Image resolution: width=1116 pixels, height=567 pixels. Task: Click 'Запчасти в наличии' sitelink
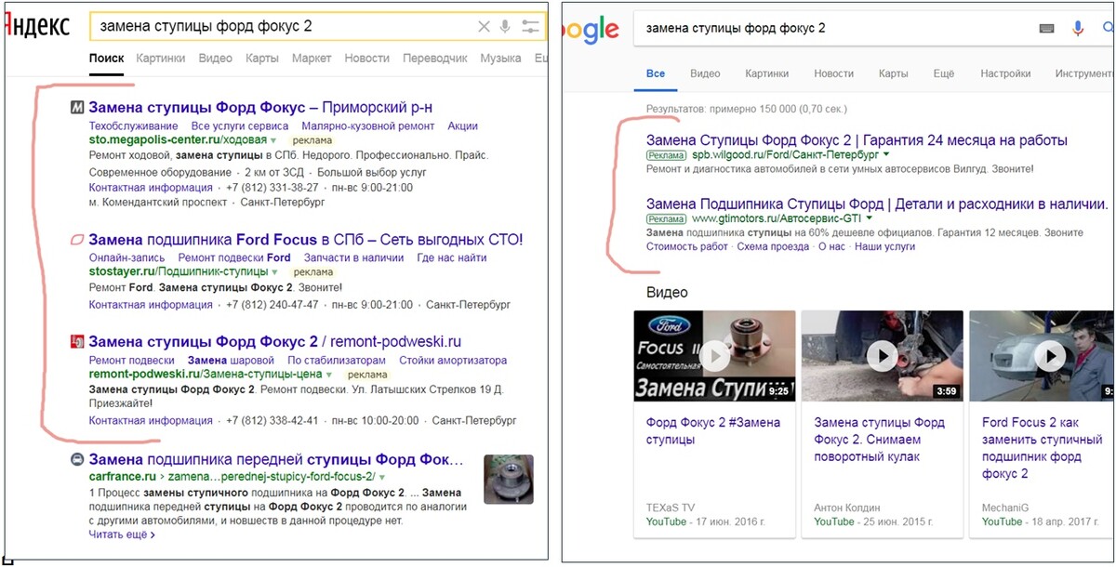[353, 257]
